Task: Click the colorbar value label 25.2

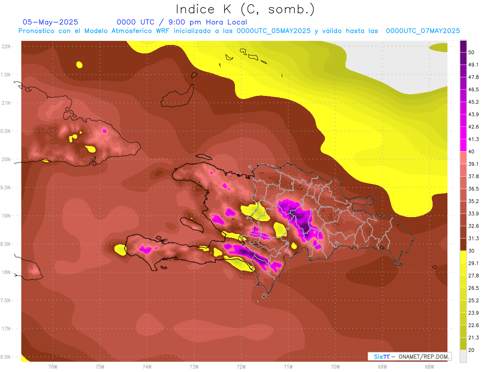Action: [x=474, y=301]
